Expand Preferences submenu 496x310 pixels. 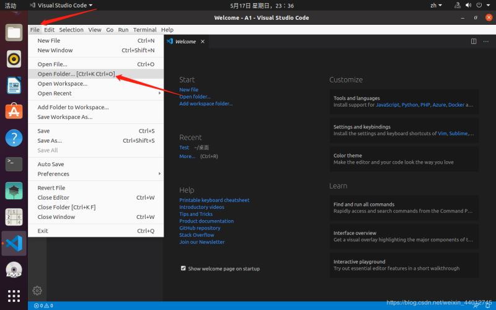(x=96, y=174)
